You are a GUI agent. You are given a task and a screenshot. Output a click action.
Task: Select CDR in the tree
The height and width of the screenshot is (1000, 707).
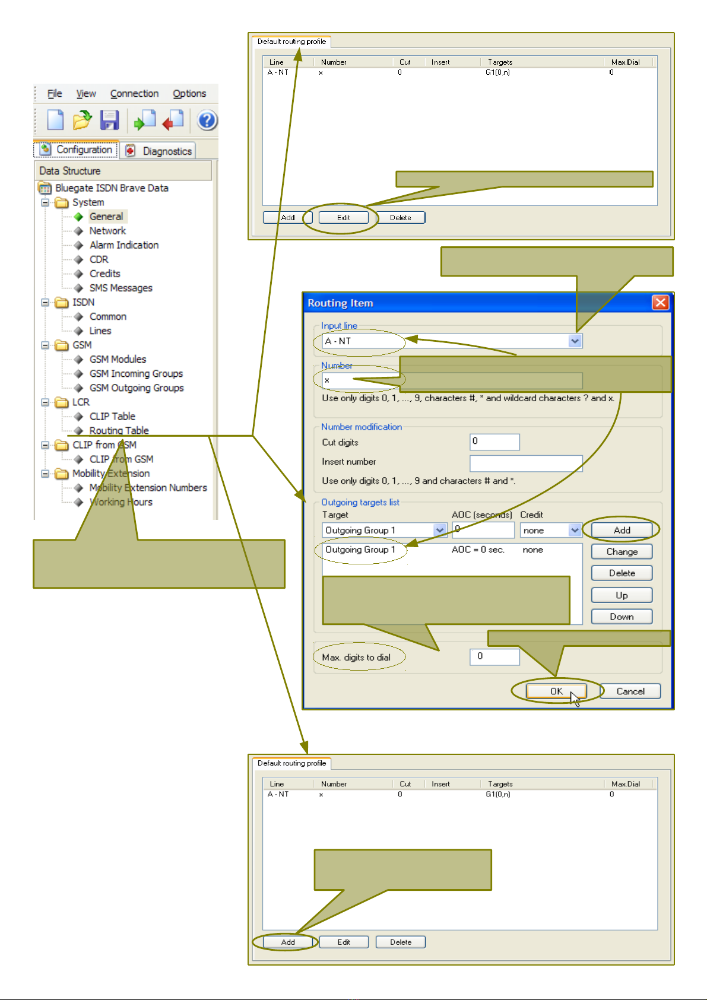(x=99, y=259)
